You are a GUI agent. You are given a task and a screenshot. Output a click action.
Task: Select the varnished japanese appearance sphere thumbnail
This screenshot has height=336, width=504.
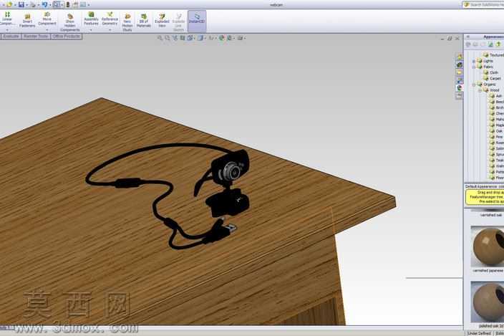[x=488, y=246]
